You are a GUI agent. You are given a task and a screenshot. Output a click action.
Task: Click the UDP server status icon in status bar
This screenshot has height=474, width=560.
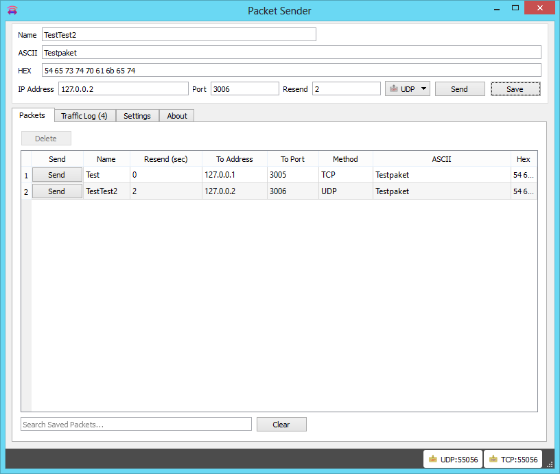tap(433, 459)
